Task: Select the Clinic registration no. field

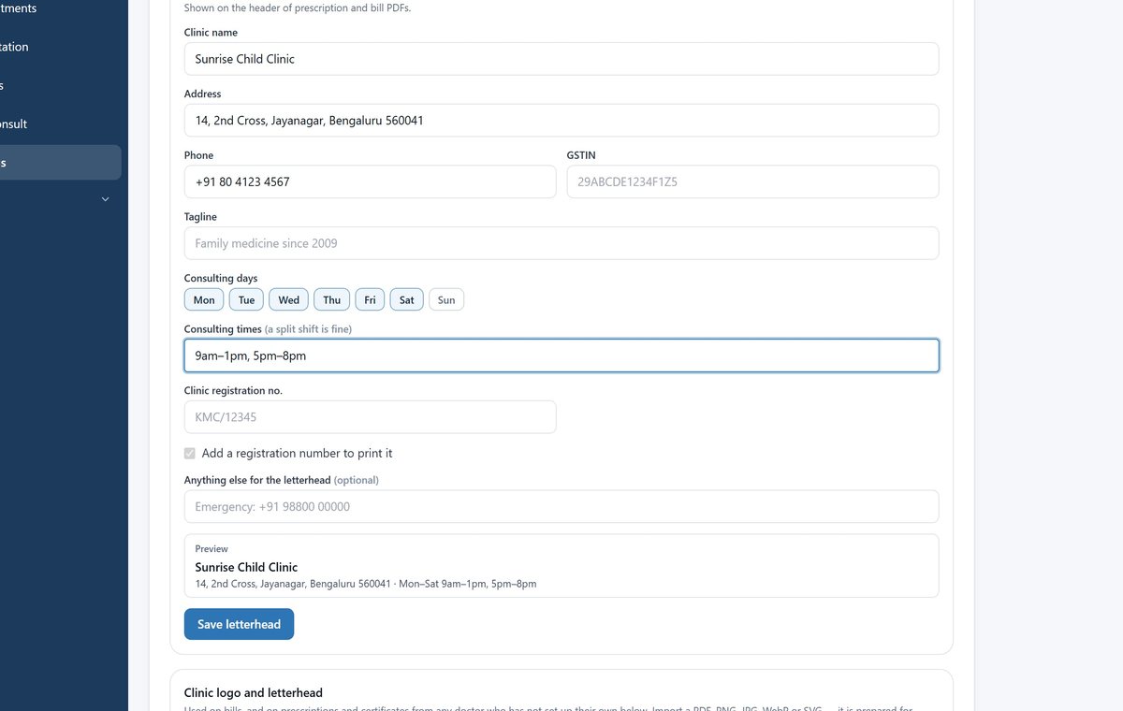Action: point(370,417)
